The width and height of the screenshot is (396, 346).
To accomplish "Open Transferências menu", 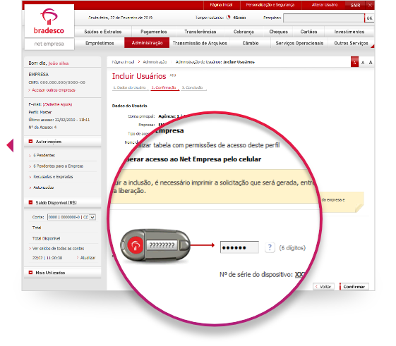I will point(200,32).
